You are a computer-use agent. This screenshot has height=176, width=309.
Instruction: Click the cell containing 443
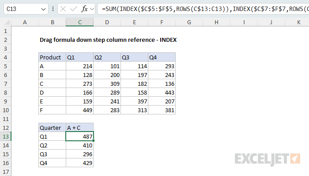pyautogui.click(x=162, y=92)
